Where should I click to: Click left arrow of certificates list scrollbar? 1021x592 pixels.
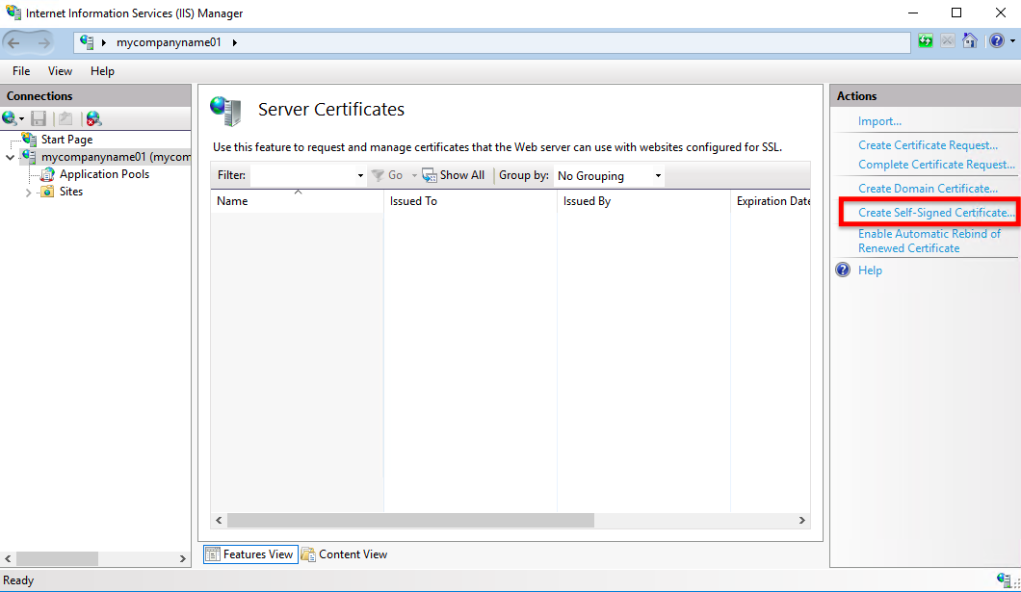click(x=219, y=521)
